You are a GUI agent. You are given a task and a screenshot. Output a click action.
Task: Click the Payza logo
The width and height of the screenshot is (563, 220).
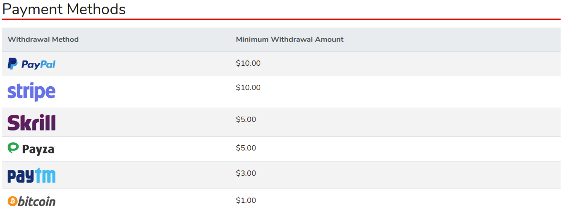pos(32,149)
